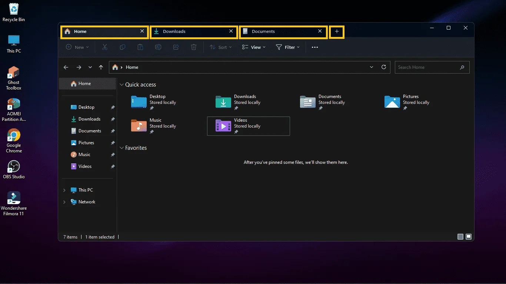Close the Home tab
Image resolution: width=506 pixels, height=284 pixels.
click(142, 31)
